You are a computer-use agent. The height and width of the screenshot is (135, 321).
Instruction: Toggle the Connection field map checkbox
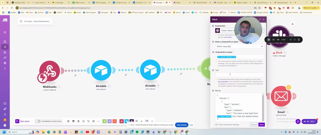click(213, 26)
